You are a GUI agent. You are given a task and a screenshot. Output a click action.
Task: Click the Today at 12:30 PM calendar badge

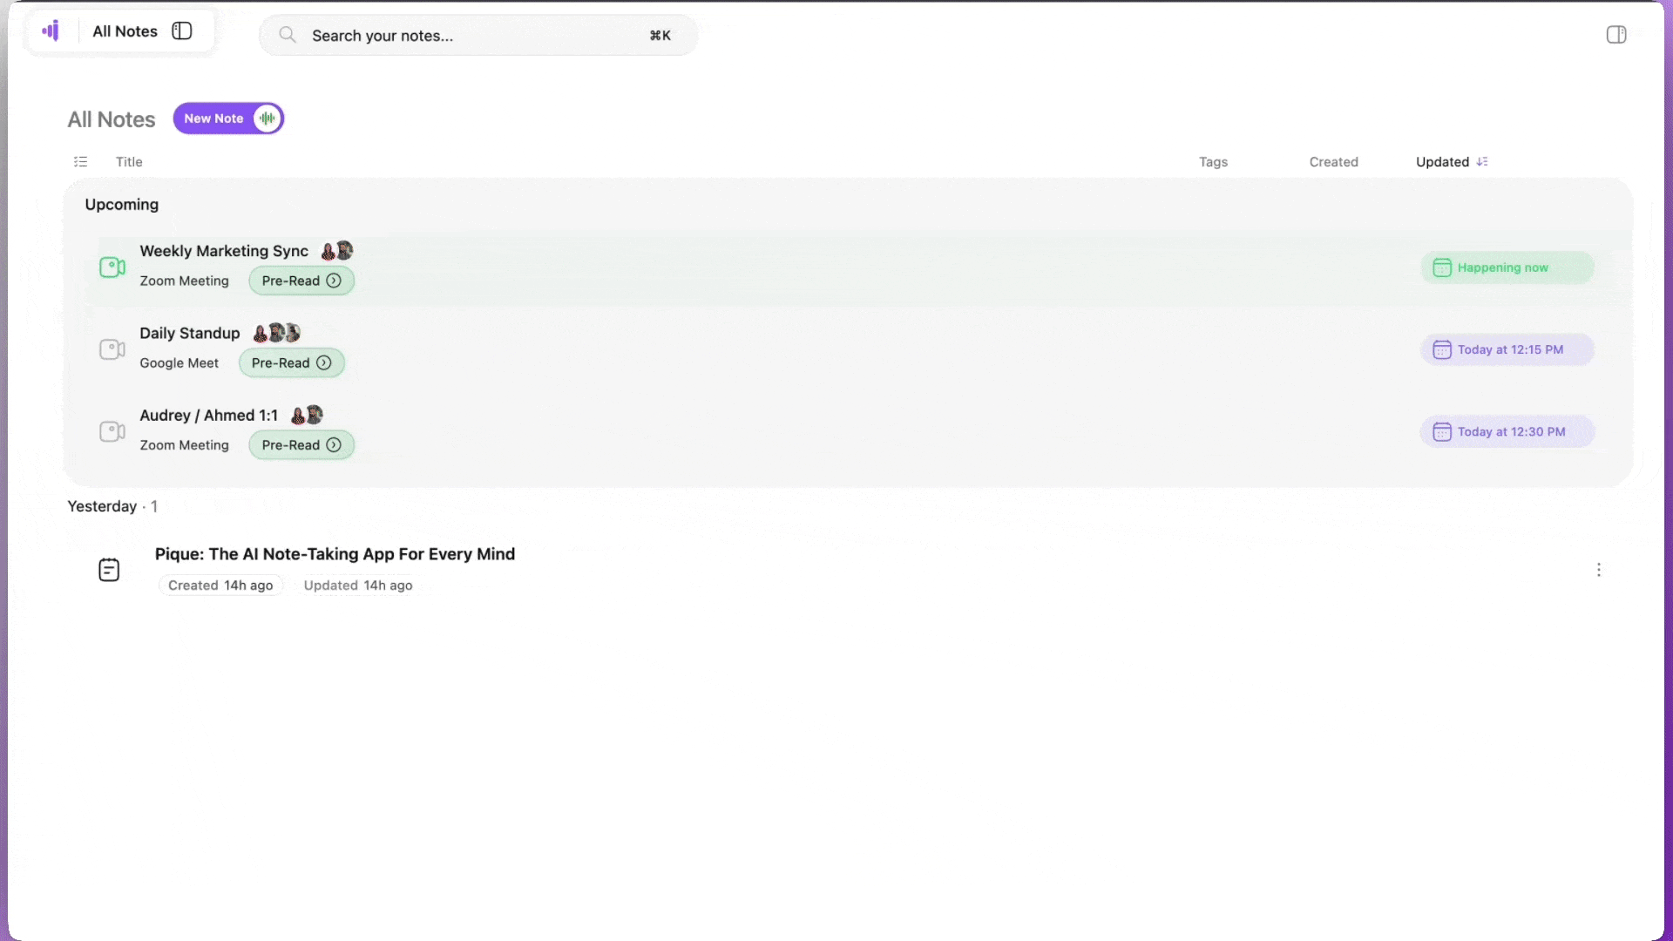tap(1506, 432)
